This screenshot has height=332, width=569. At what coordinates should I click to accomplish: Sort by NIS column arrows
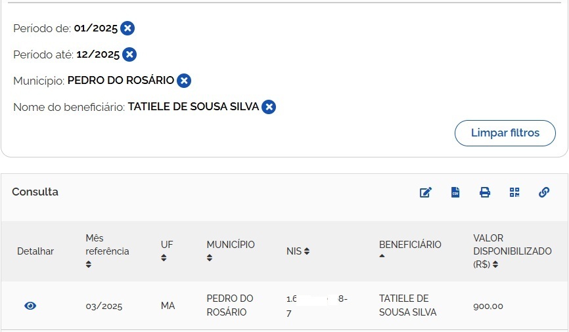pyautogui.click(x=307, y=251)
